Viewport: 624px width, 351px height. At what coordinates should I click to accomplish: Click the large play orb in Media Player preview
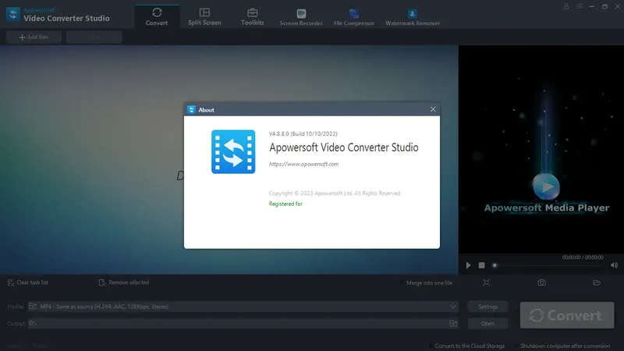(546, 186)
